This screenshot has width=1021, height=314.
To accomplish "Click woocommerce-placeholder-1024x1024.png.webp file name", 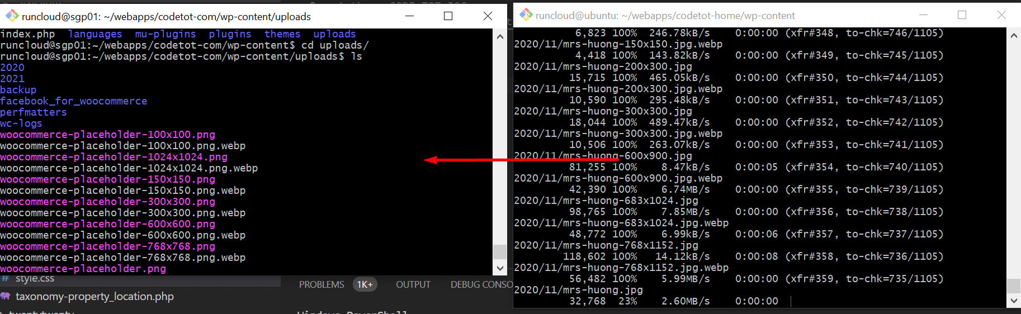I will 129,168.
